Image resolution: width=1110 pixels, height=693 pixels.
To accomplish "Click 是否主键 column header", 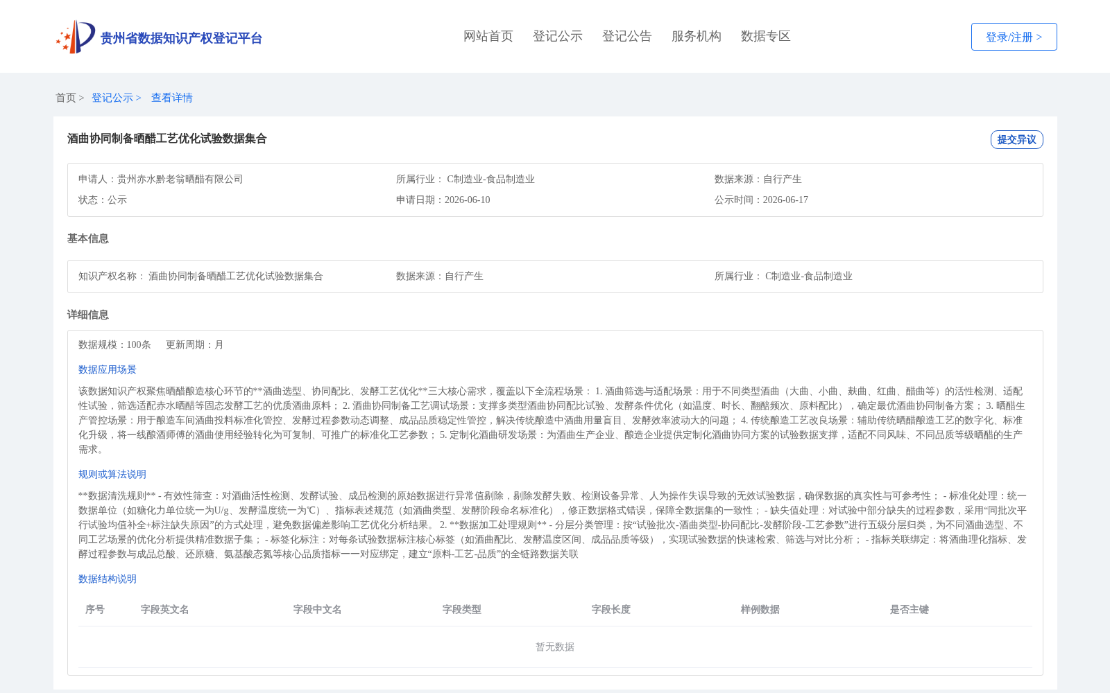I will (x=910, y=609).
